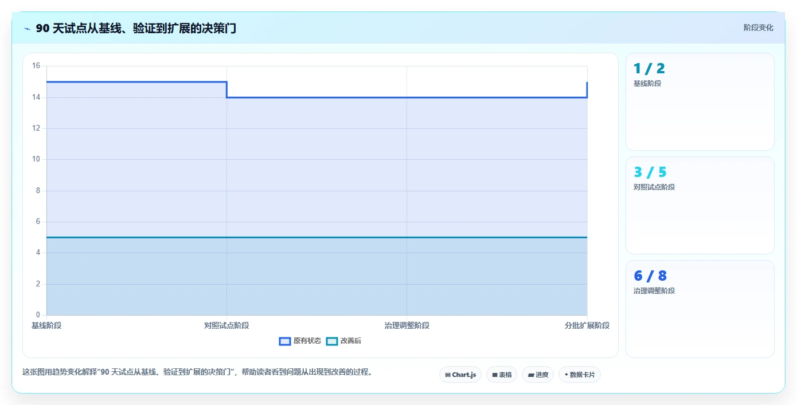This screenshot has height=405, width=797.
Task: Click the 分批扩展阶段 x-axis label
Action: coord(587,325)
